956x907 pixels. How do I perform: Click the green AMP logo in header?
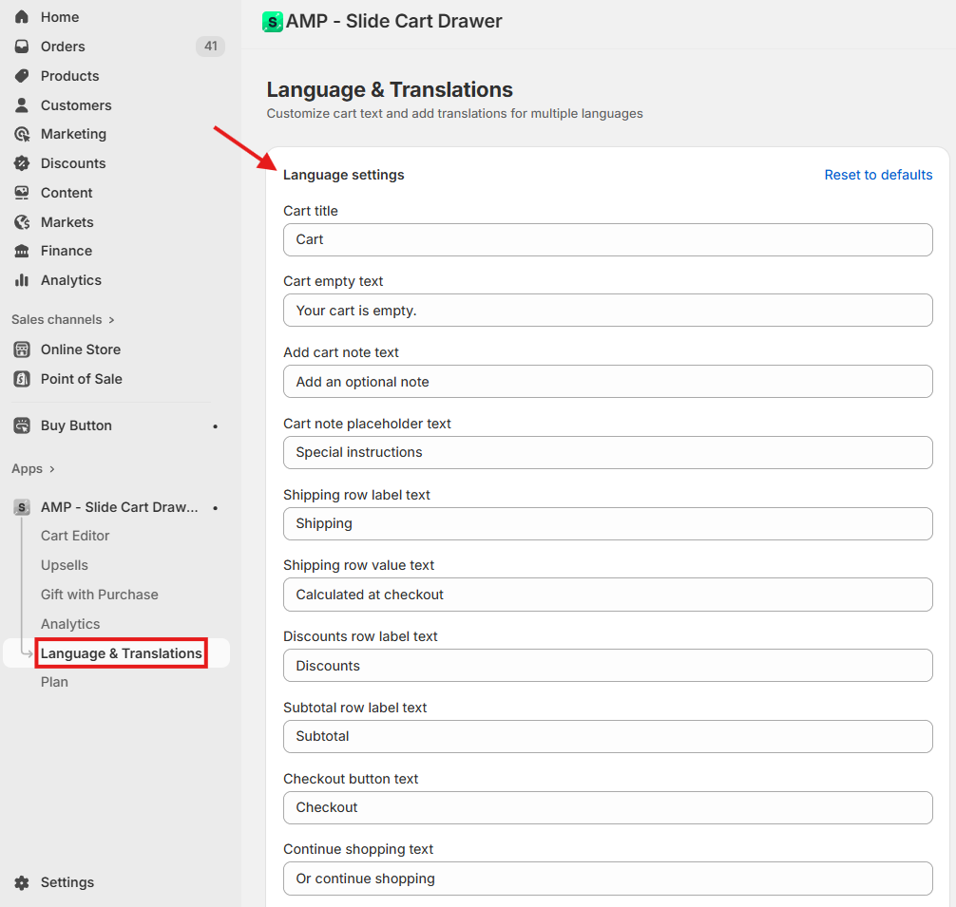tap(273, 22)
